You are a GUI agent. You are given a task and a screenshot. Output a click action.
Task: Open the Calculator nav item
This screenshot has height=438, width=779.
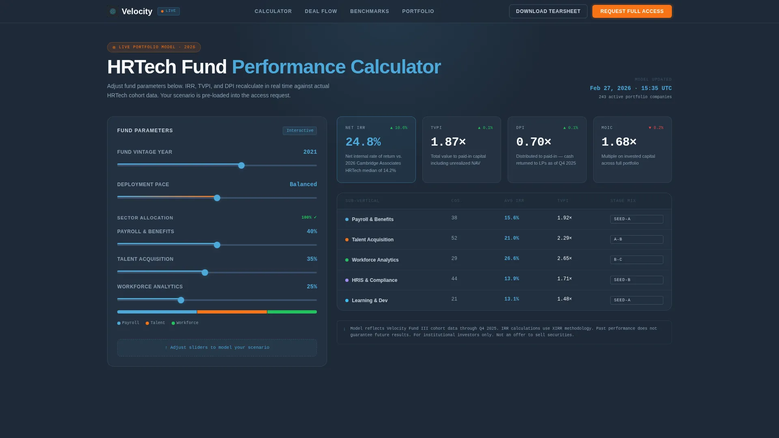[273, 11]
